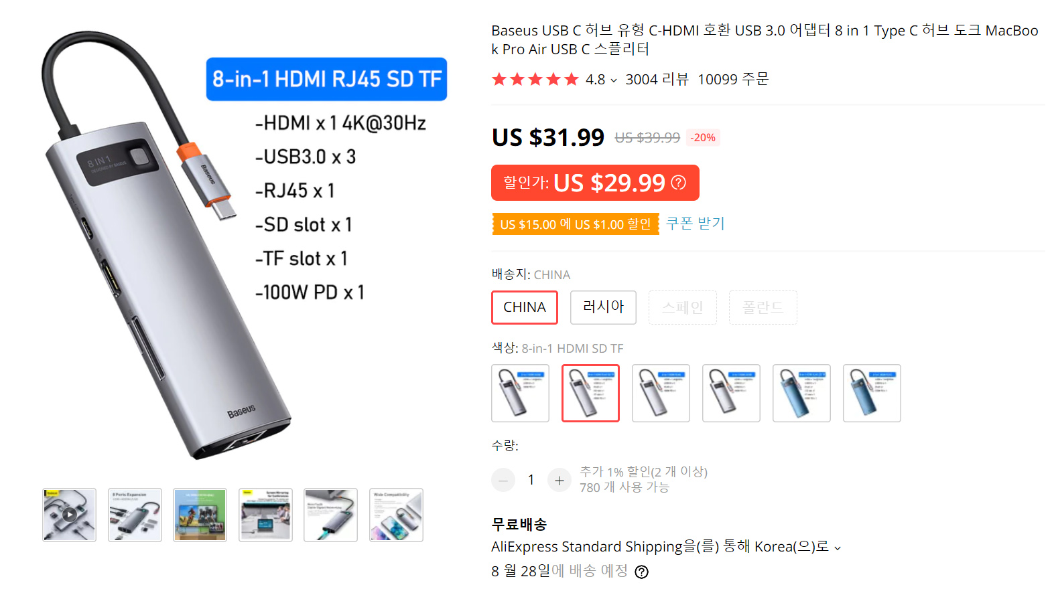The height and width of the screenshot is (591, 1054).
Task: Expand the AliExpress Standard Shipping dropdown
Action: point(837,547)
